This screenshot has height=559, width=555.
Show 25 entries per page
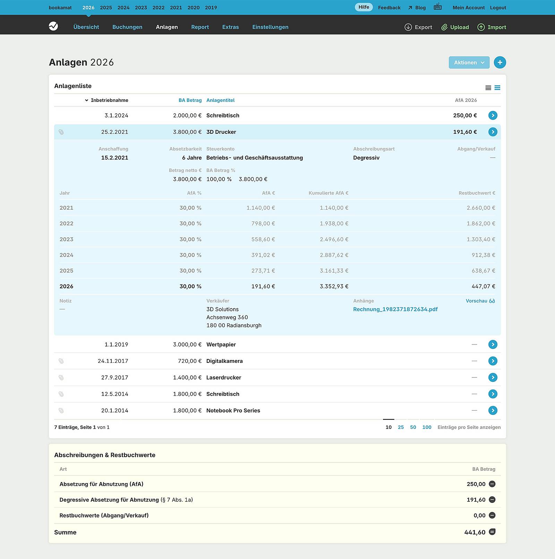[x=401, y=427]
